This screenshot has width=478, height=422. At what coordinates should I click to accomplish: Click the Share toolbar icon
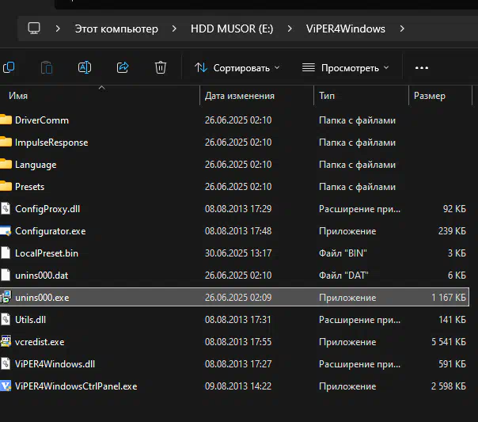tap(123, 67)
